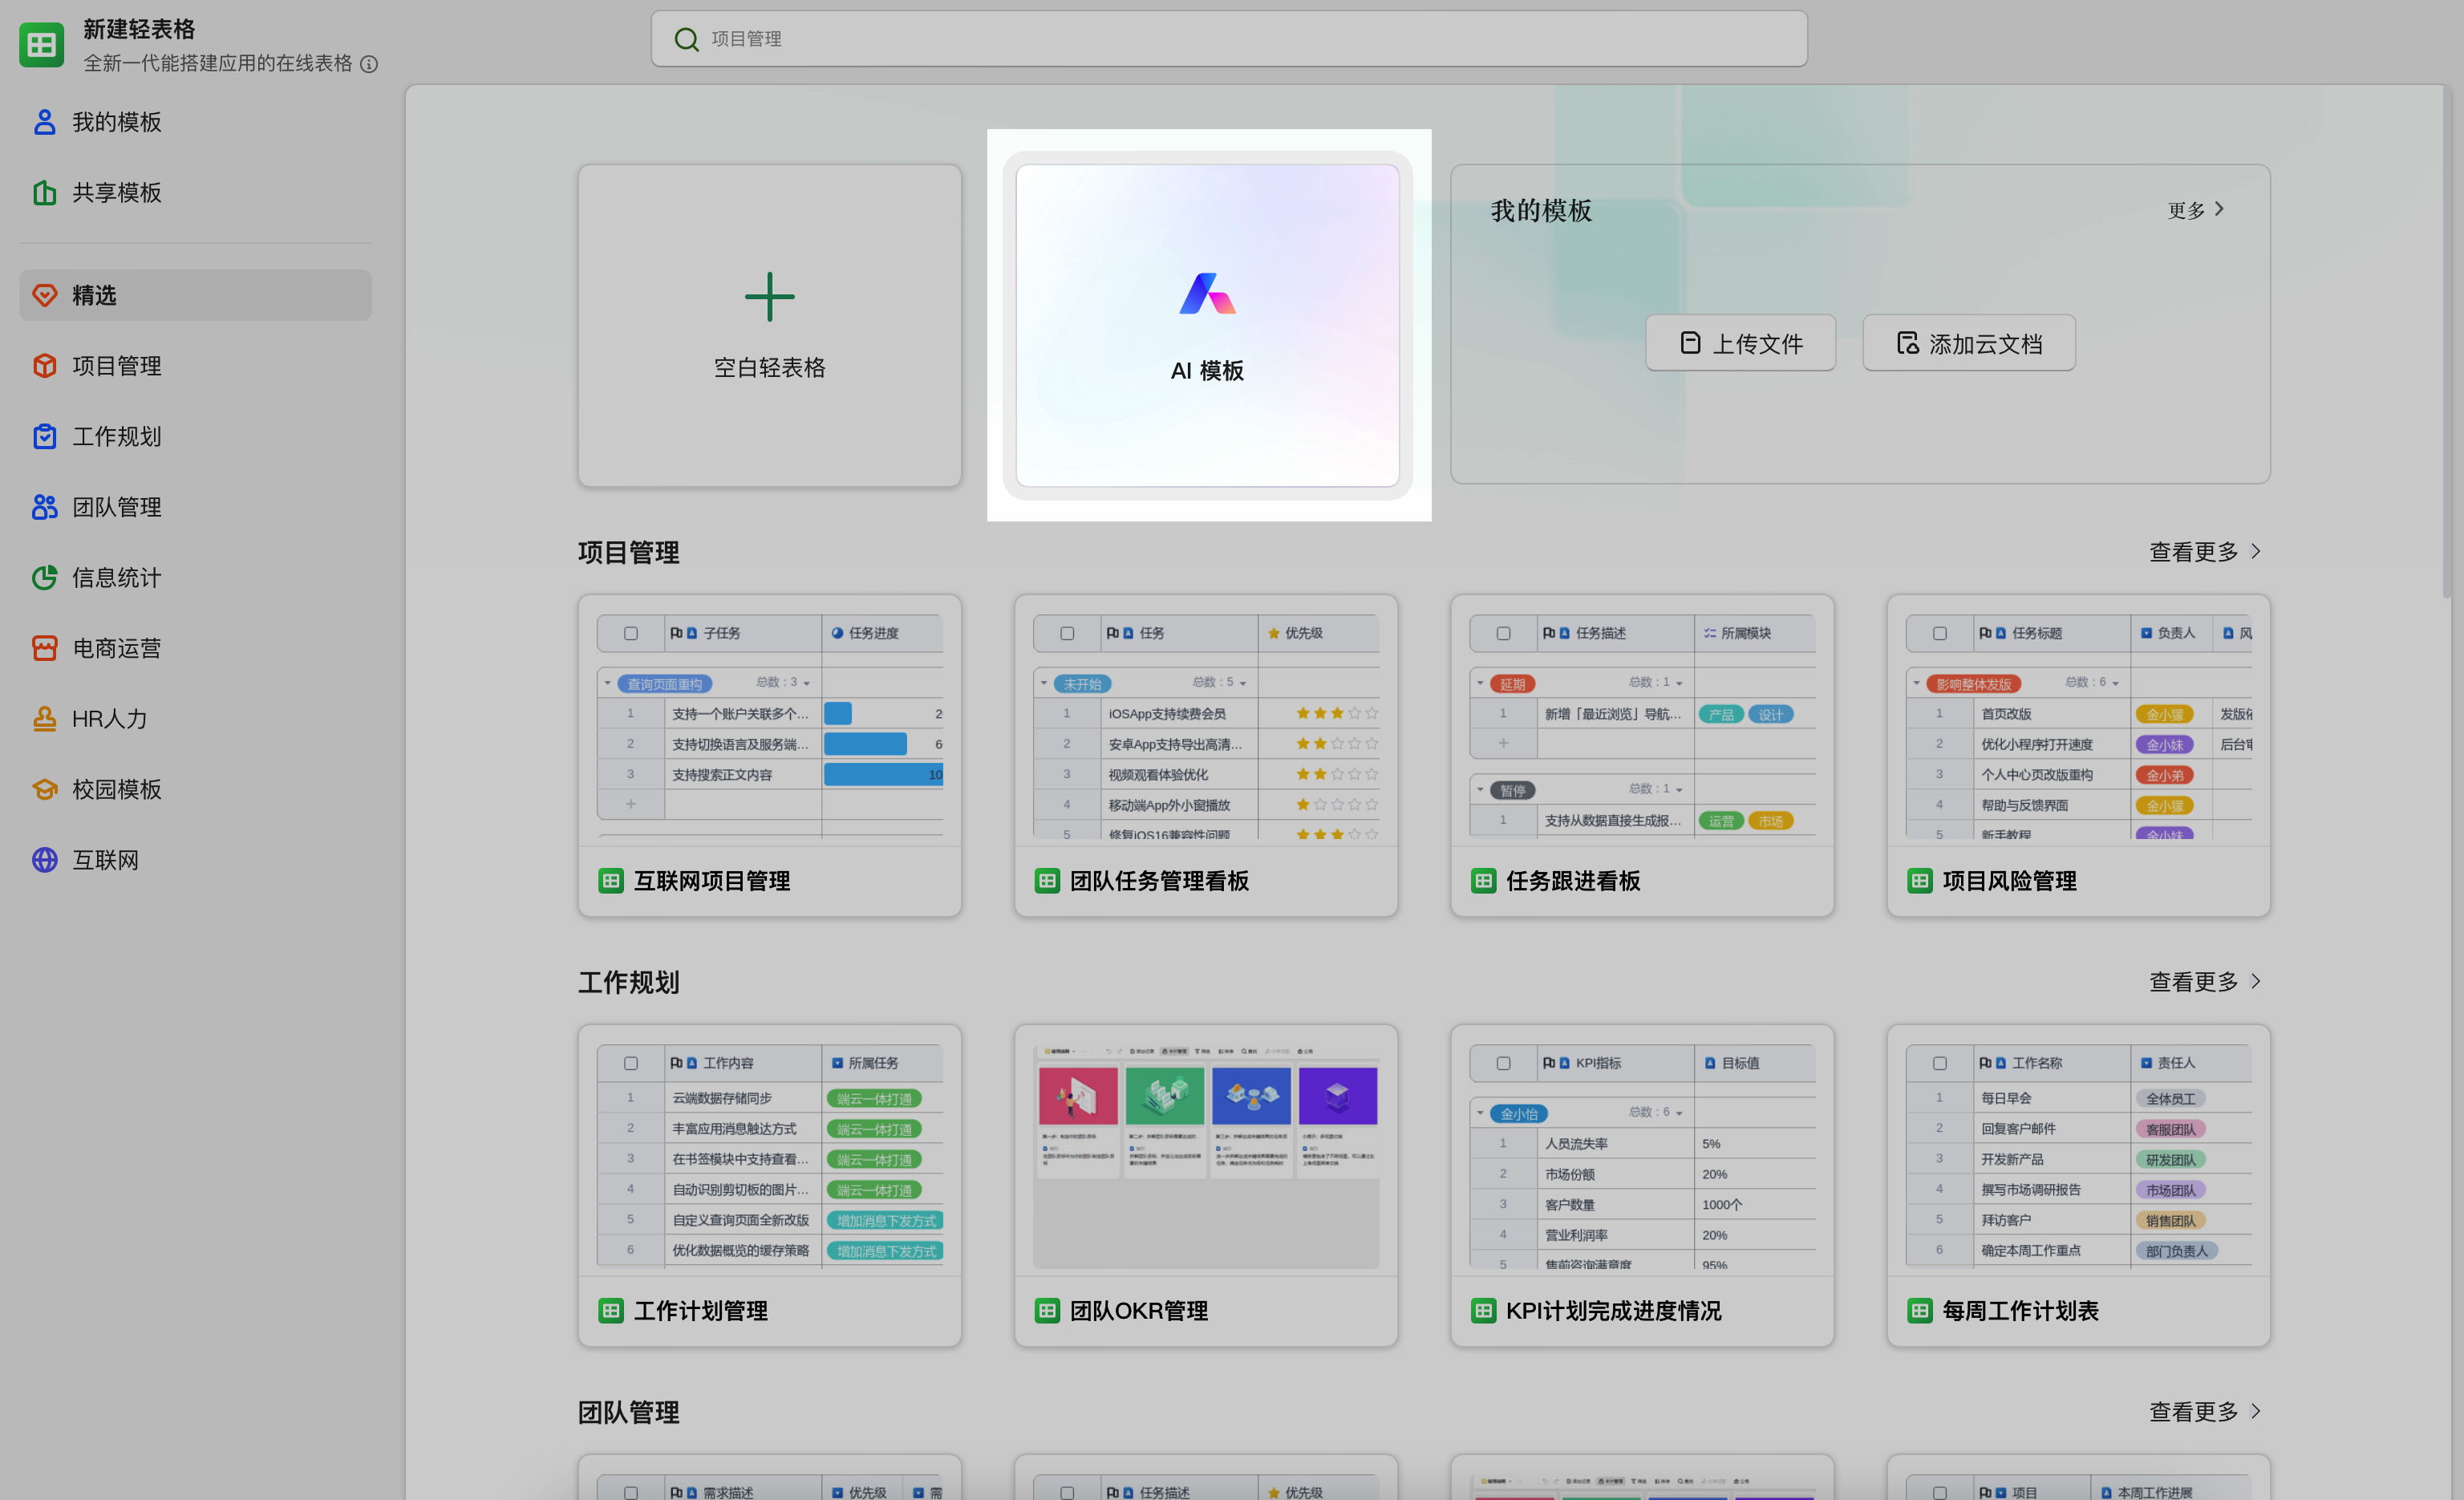Click the info icon beside the subtitle
The width and height of the screenshot is (2464, 1500).
click(369, 64)
